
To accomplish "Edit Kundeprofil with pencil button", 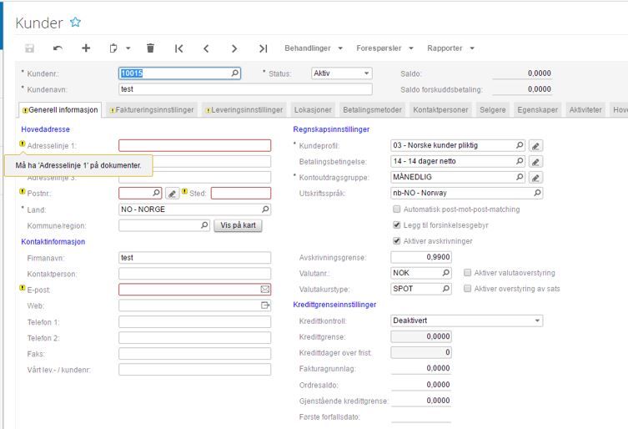I will click(536, 146).
